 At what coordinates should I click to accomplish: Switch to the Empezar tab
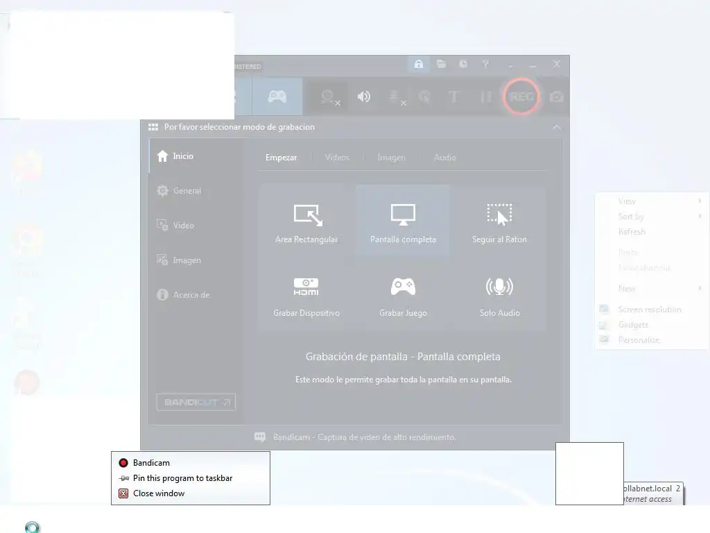[x=282, y=158]
